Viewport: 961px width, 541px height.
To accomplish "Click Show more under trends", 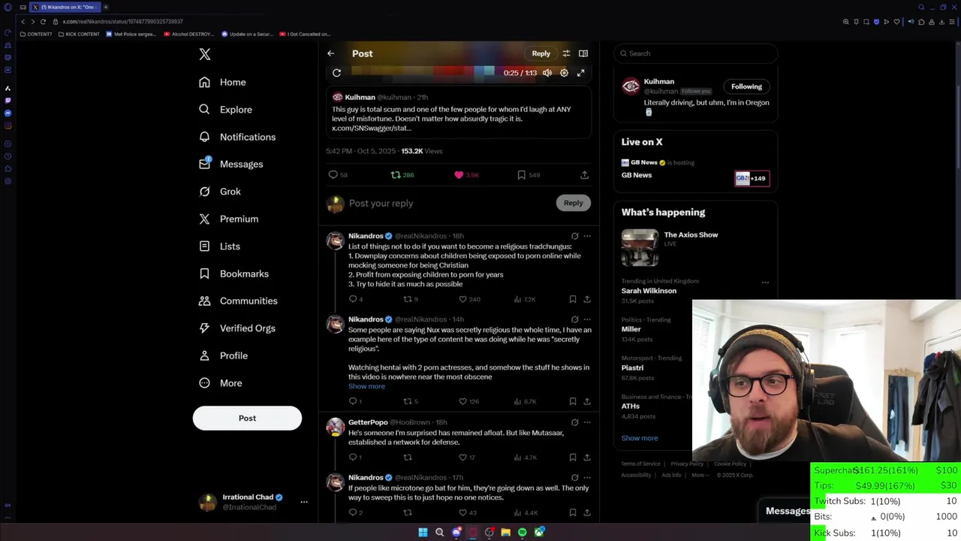I will click(640, 438).
